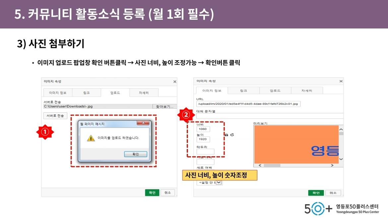Image resolution: width=388 pixels, height=218 pixels.
Task: Confirm the upload message with 확인
Action: click(136, 154)
